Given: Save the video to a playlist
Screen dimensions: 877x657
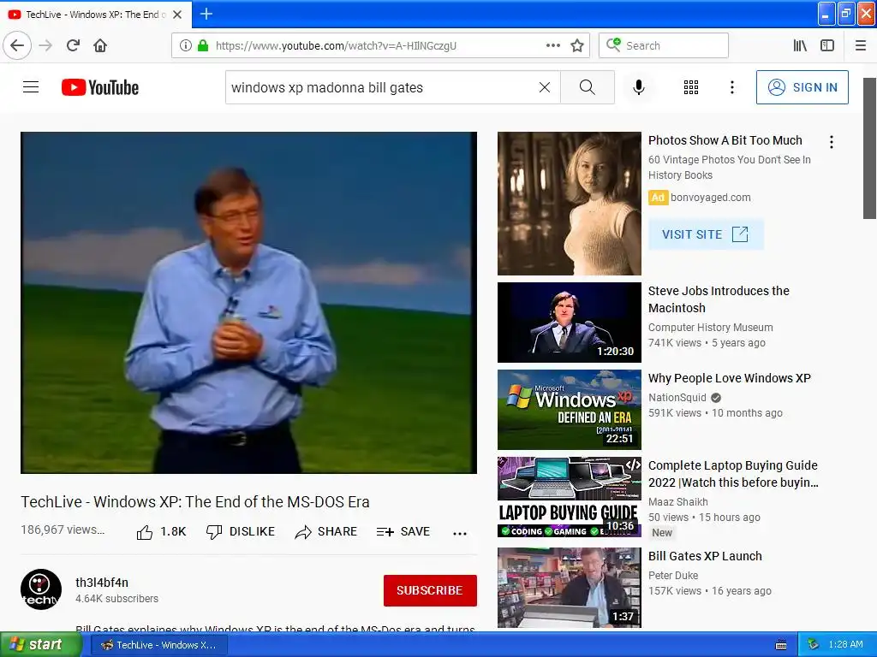Looking at the screenshot, I should [403, 532].
